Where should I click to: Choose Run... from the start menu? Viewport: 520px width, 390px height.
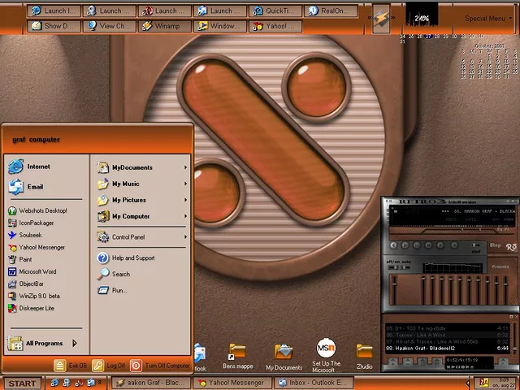pyautogui.click(x=119, y=290)
